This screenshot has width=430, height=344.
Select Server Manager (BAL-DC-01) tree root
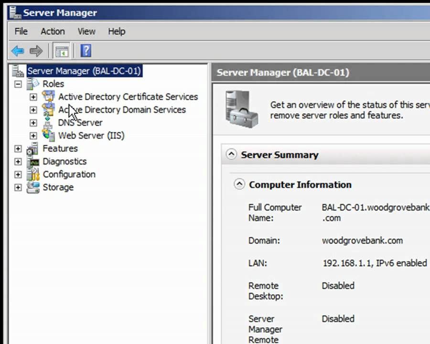[84, 71]
